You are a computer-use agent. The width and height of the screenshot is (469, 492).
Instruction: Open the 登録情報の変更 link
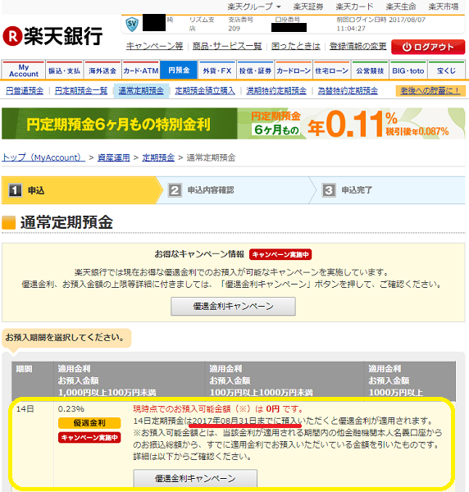[358, 47]
